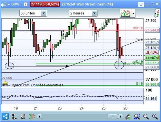Click the link charts chain icon

(x=14, y=117)
